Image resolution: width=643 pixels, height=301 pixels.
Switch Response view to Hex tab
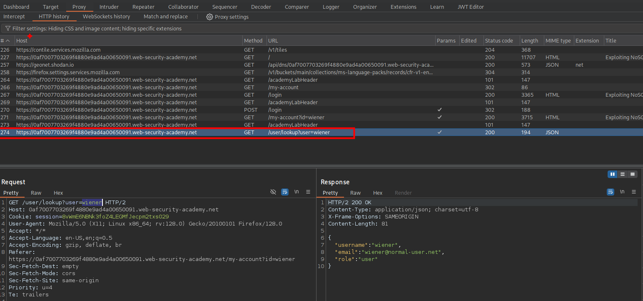[377, 193]
